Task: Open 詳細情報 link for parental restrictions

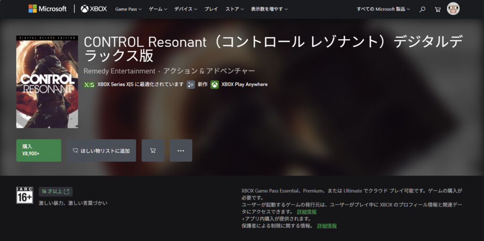Action: 327,226
